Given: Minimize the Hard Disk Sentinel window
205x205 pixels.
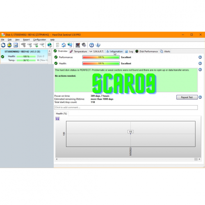Looking at the screenshot, I should coord(183,35).
